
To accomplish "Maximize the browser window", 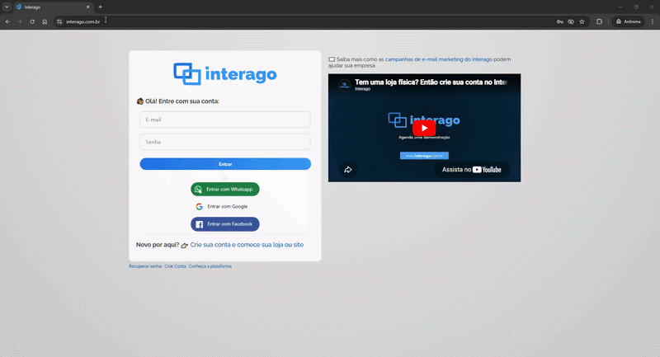I will 636,7.
